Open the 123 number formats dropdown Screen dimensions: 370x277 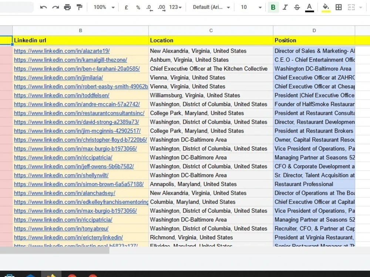(x=175, y=7)
